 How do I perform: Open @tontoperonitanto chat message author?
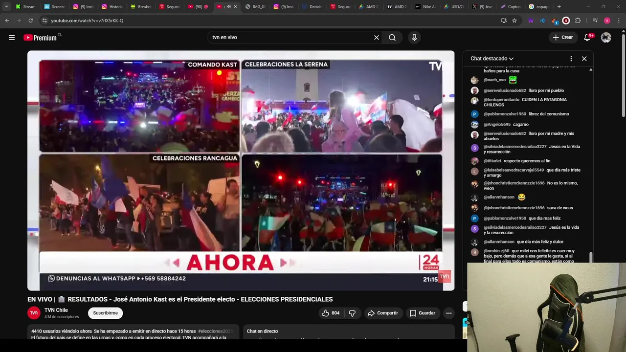(x=501, y=100)
